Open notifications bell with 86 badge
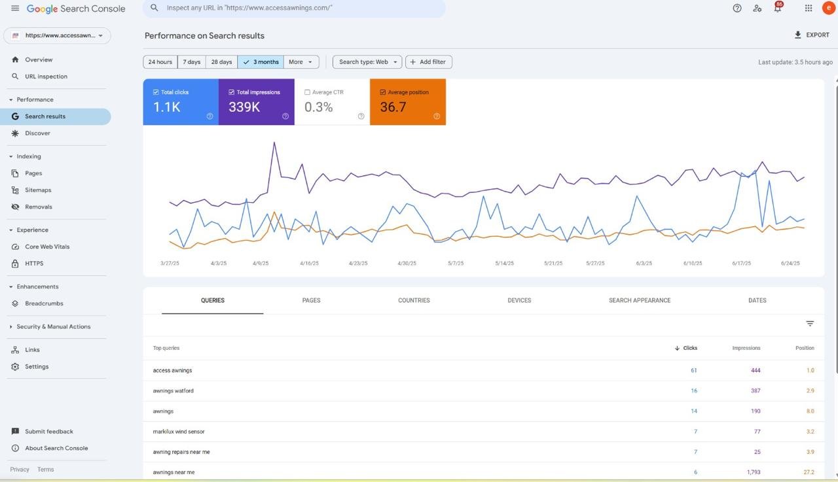838x482 pixels. [778, 7]
